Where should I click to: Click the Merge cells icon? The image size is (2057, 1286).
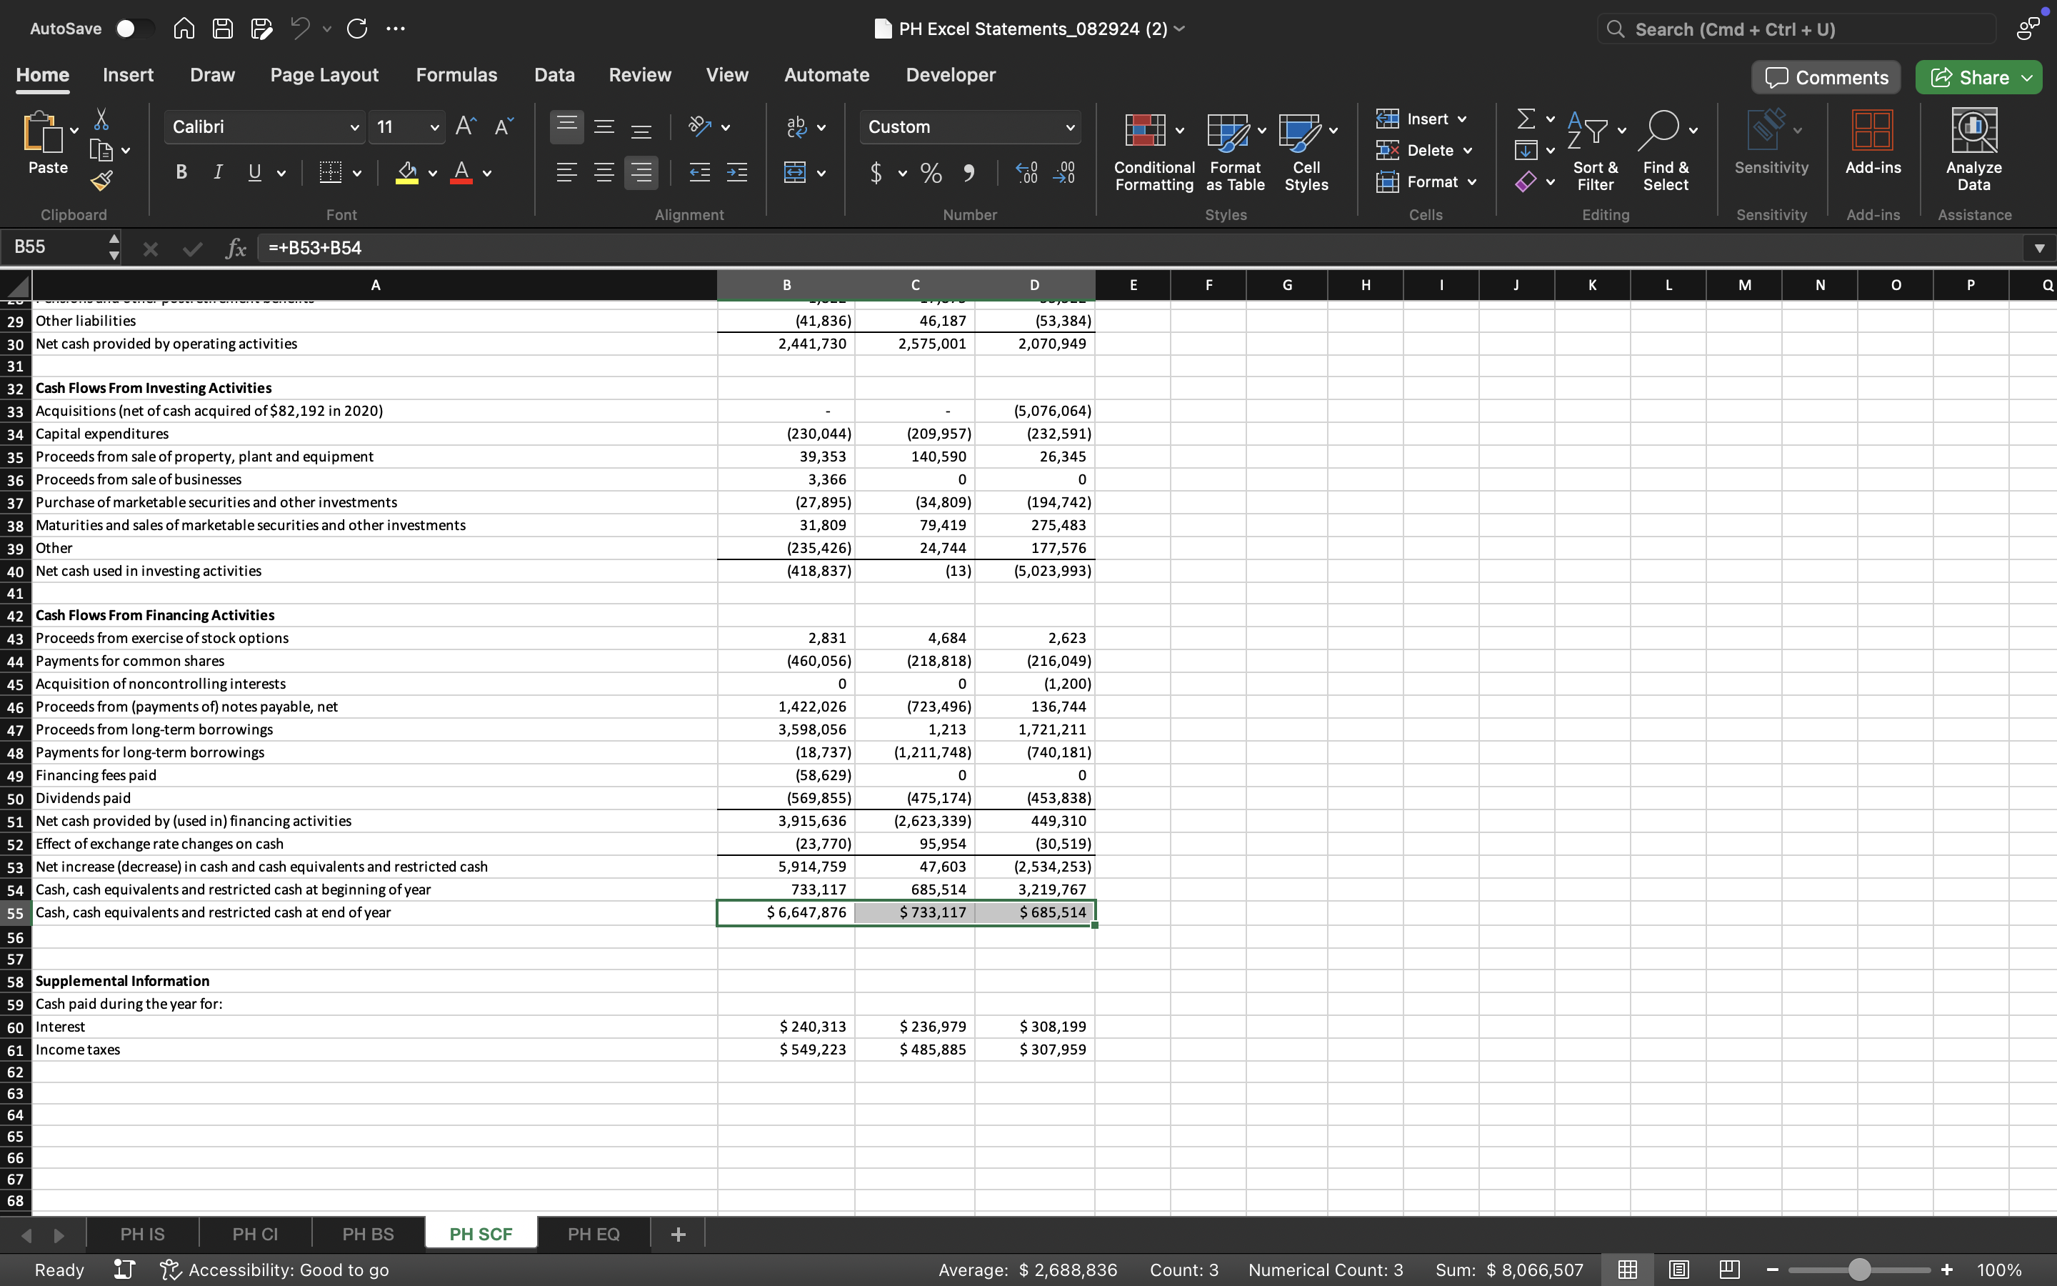click(796, 173)
